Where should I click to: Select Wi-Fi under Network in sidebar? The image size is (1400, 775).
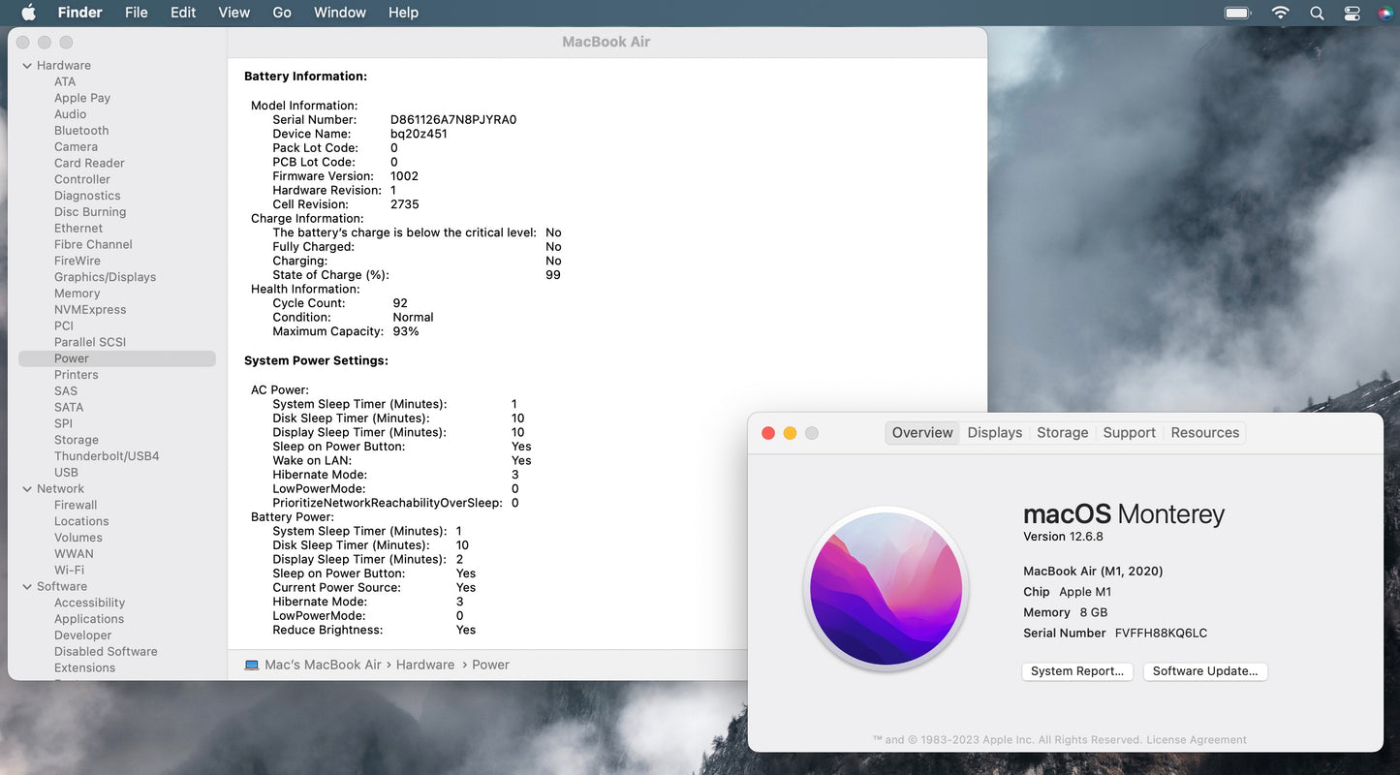(x=69, y=571)
